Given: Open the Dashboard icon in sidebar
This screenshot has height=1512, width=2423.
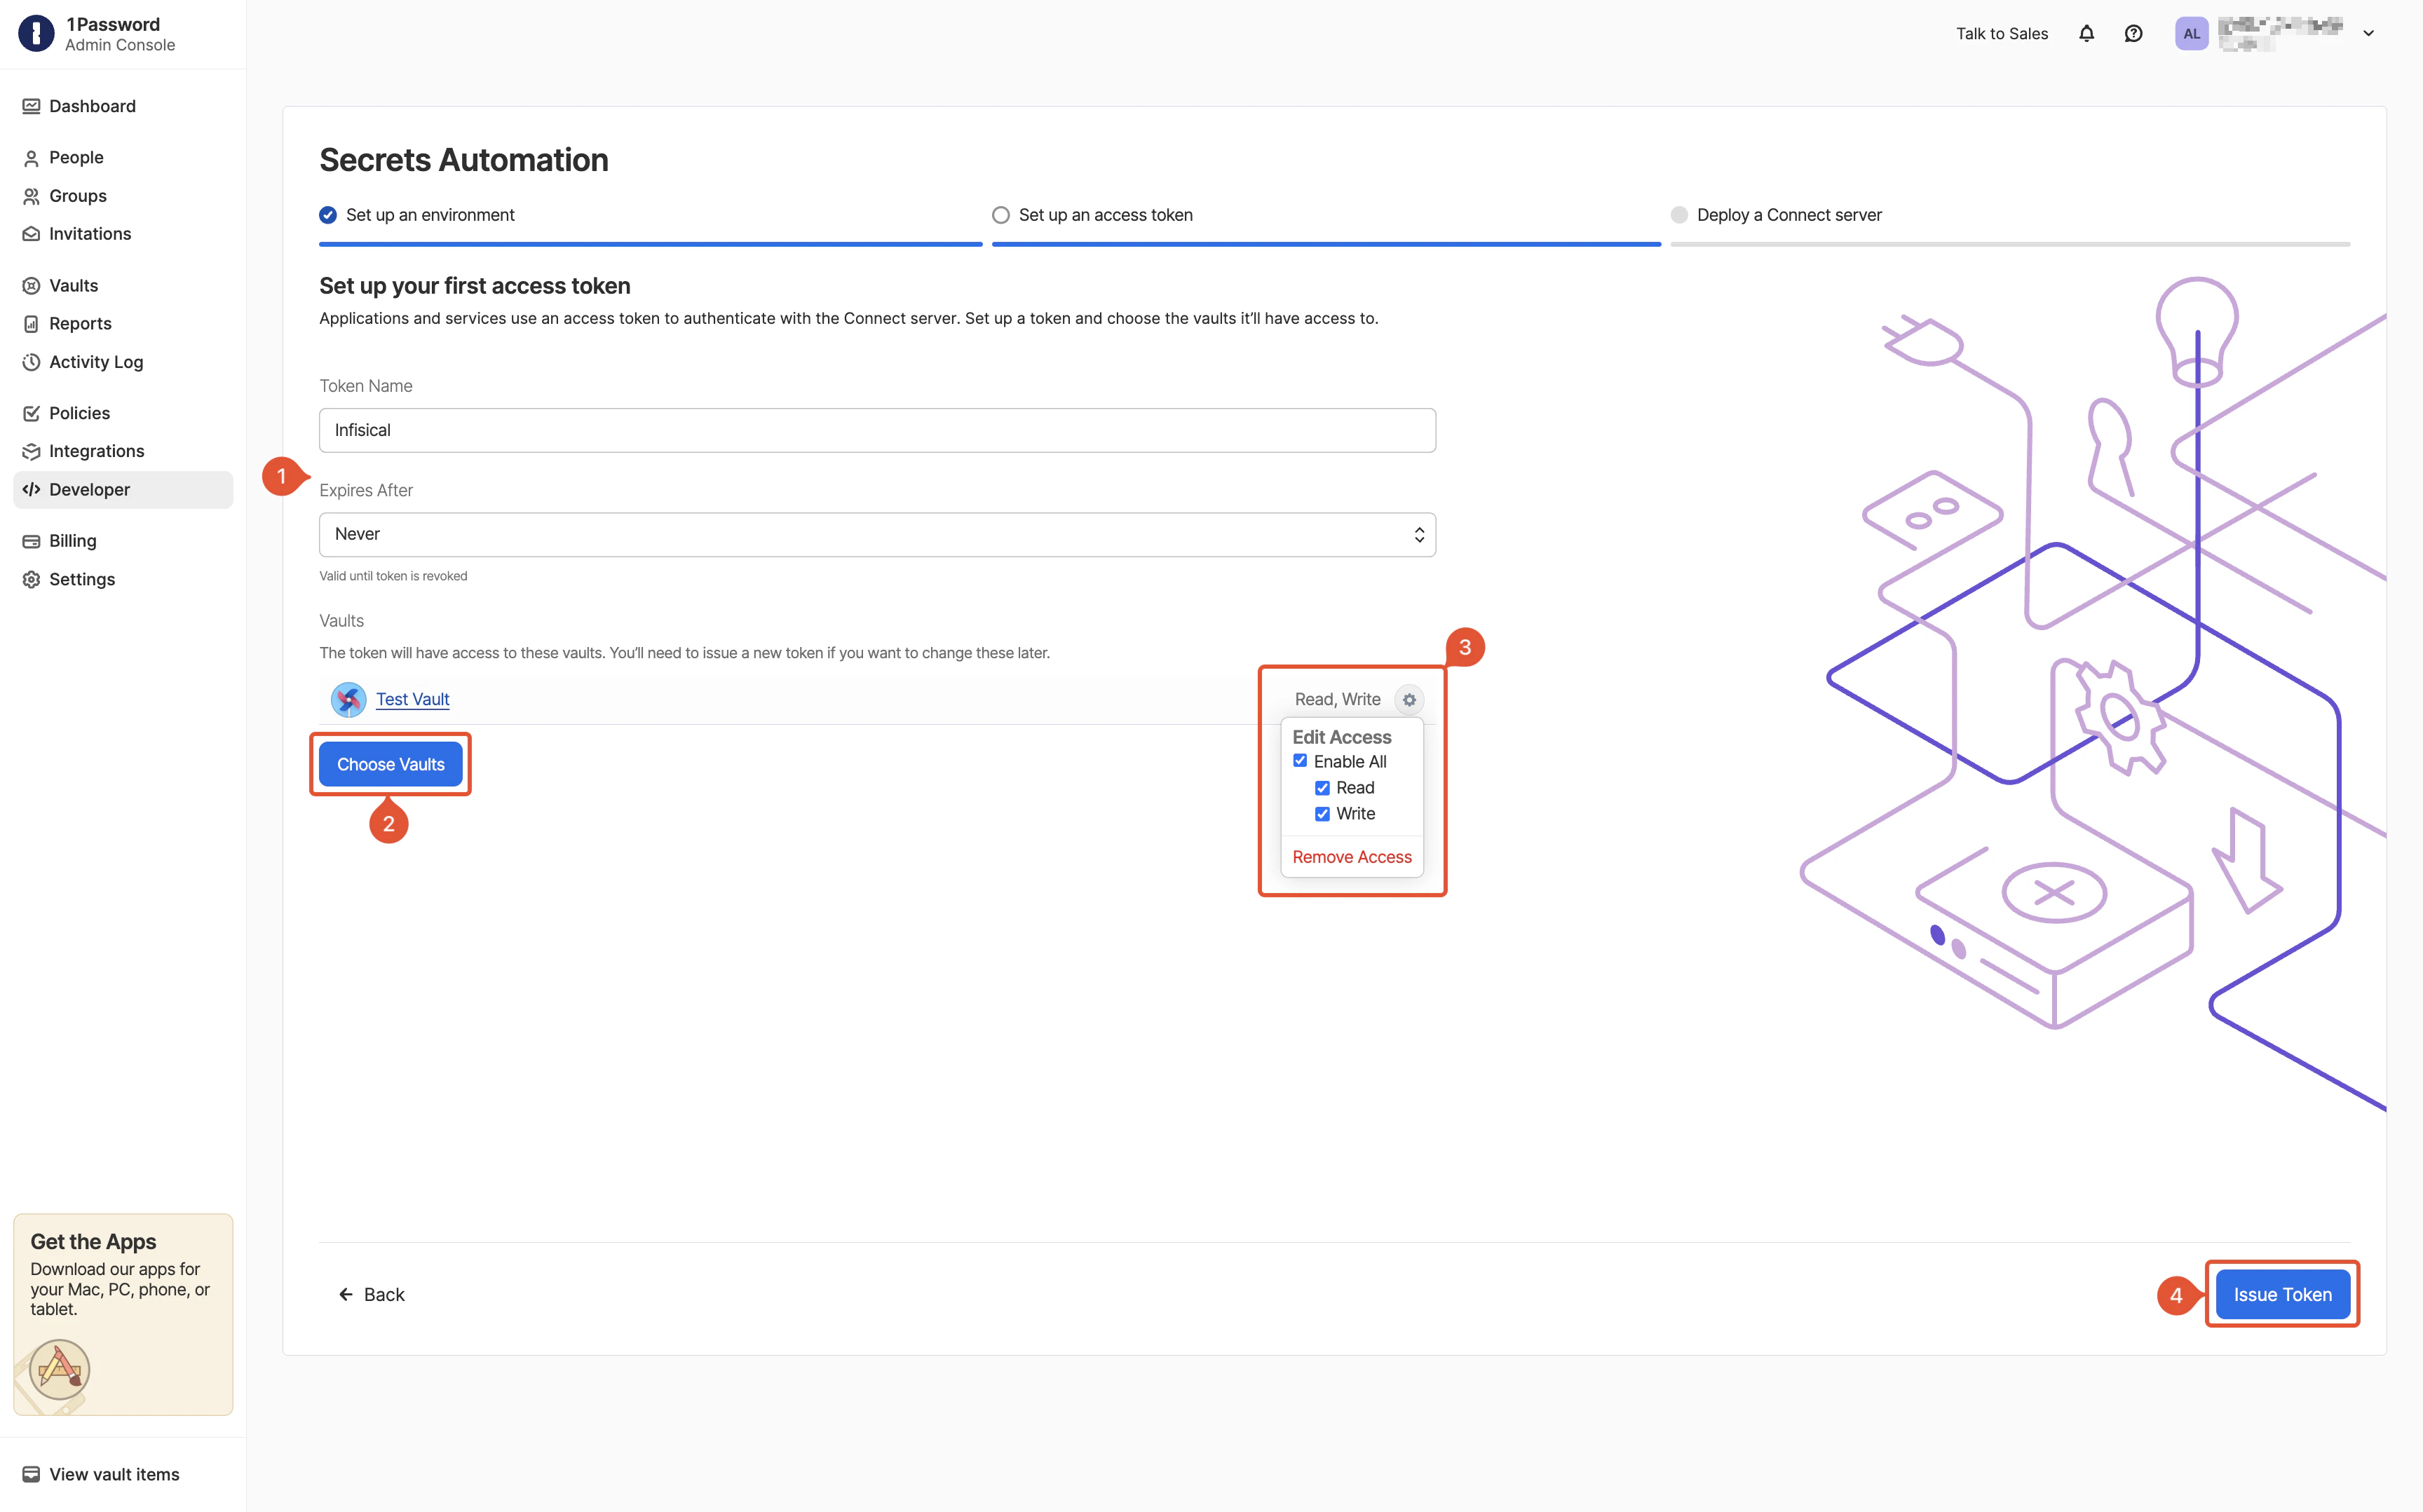Looking at the screenshot, I should pyautogui.click(x=31, y=106).
